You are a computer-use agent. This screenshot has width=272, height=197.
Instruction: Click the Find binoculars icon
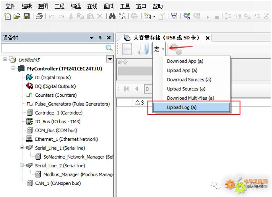click(112, 16)
